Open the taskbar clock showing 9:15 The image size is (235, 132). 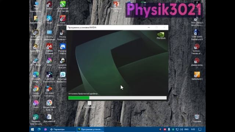point(193,129)
